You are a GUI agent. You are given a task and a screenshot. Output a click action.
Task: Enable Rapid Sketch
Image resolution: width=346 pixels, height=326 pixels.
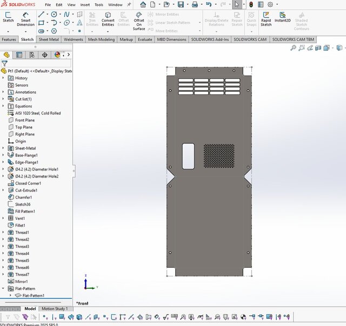tap(266, 19)
